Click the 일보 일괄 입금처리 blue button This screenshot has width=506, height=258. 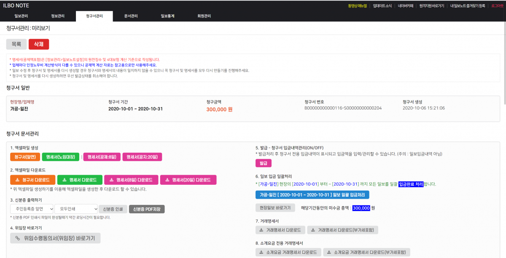312,195
